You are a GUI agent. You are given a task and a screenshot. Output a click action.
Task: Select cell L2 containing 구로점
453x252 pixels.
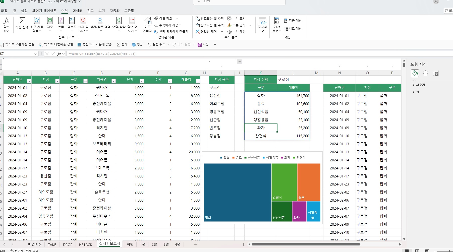(x=293, y=80)
